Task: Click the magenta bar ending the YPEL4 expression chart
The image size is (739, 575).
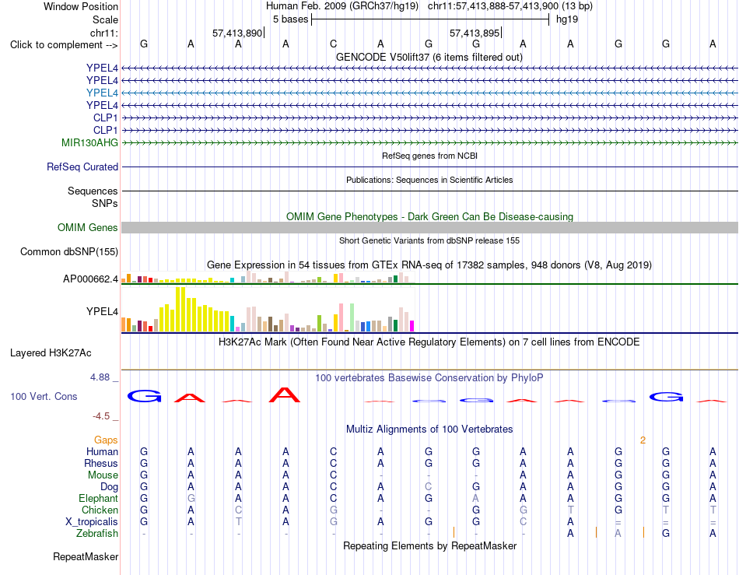Action: tap(412, 326)
